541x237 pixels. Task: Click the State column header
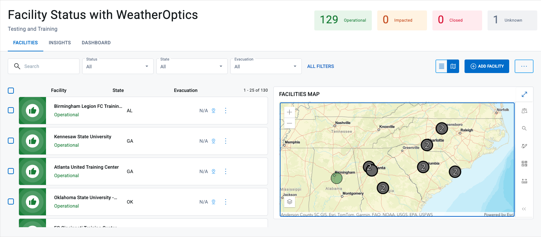pos(118,90)
